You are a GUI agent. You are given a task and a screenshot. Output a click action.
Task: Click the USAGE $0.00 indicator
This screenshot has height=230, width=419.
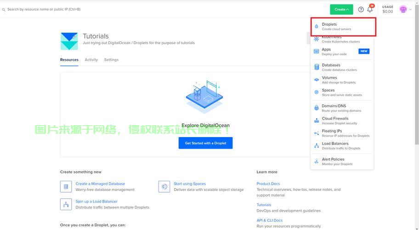point(387,9)
